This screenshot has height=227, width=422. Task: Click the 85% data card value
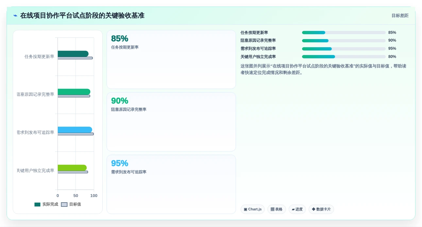click(x=120, y=38)
